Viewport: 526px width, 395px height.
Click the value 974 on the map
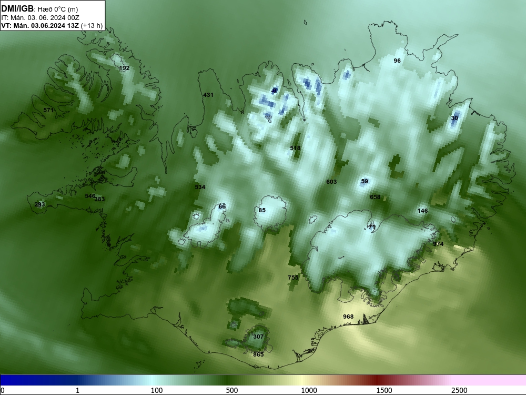(x=439, y=244)
